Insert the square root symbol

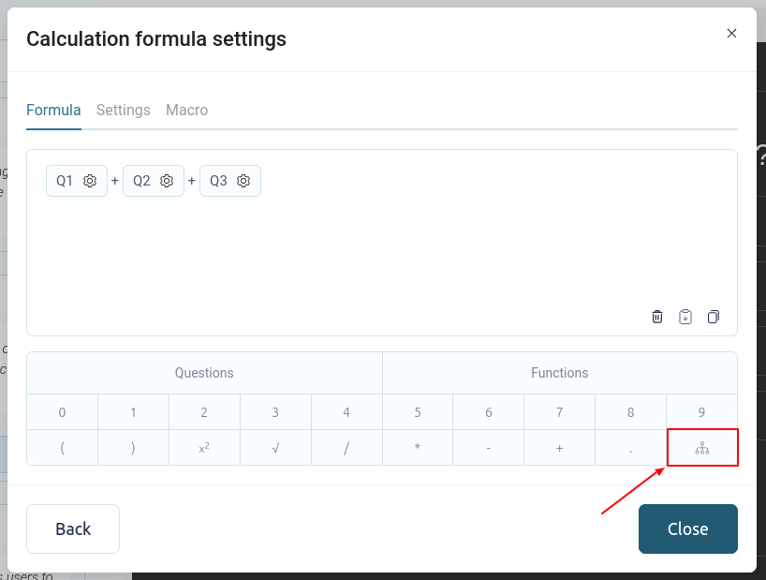(x=275, y=448)
